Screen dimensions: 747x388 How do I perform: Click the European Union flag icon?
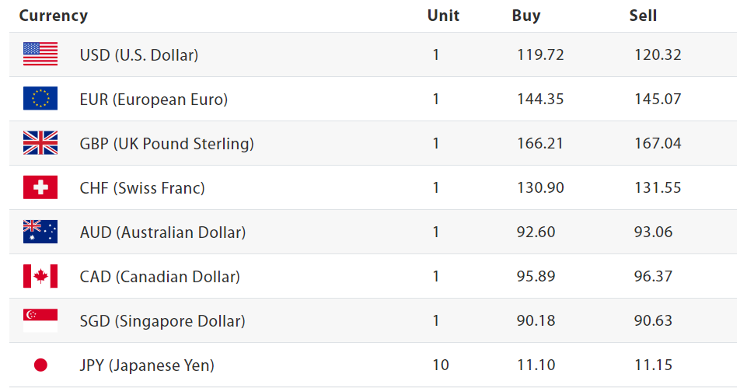(40, 99)
